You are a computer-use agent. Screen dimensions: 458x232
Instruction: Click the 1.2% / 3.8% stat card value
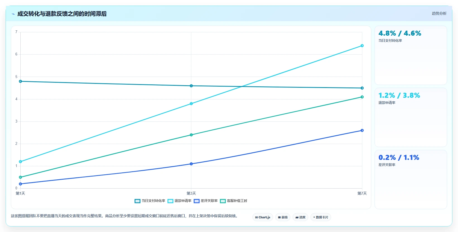[x=399, y=96]
